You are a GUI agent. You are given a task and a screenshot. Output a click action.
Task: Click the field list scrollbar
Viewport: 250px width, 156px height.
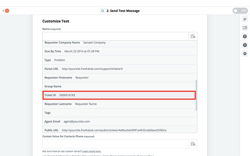[x=196, y=95]
